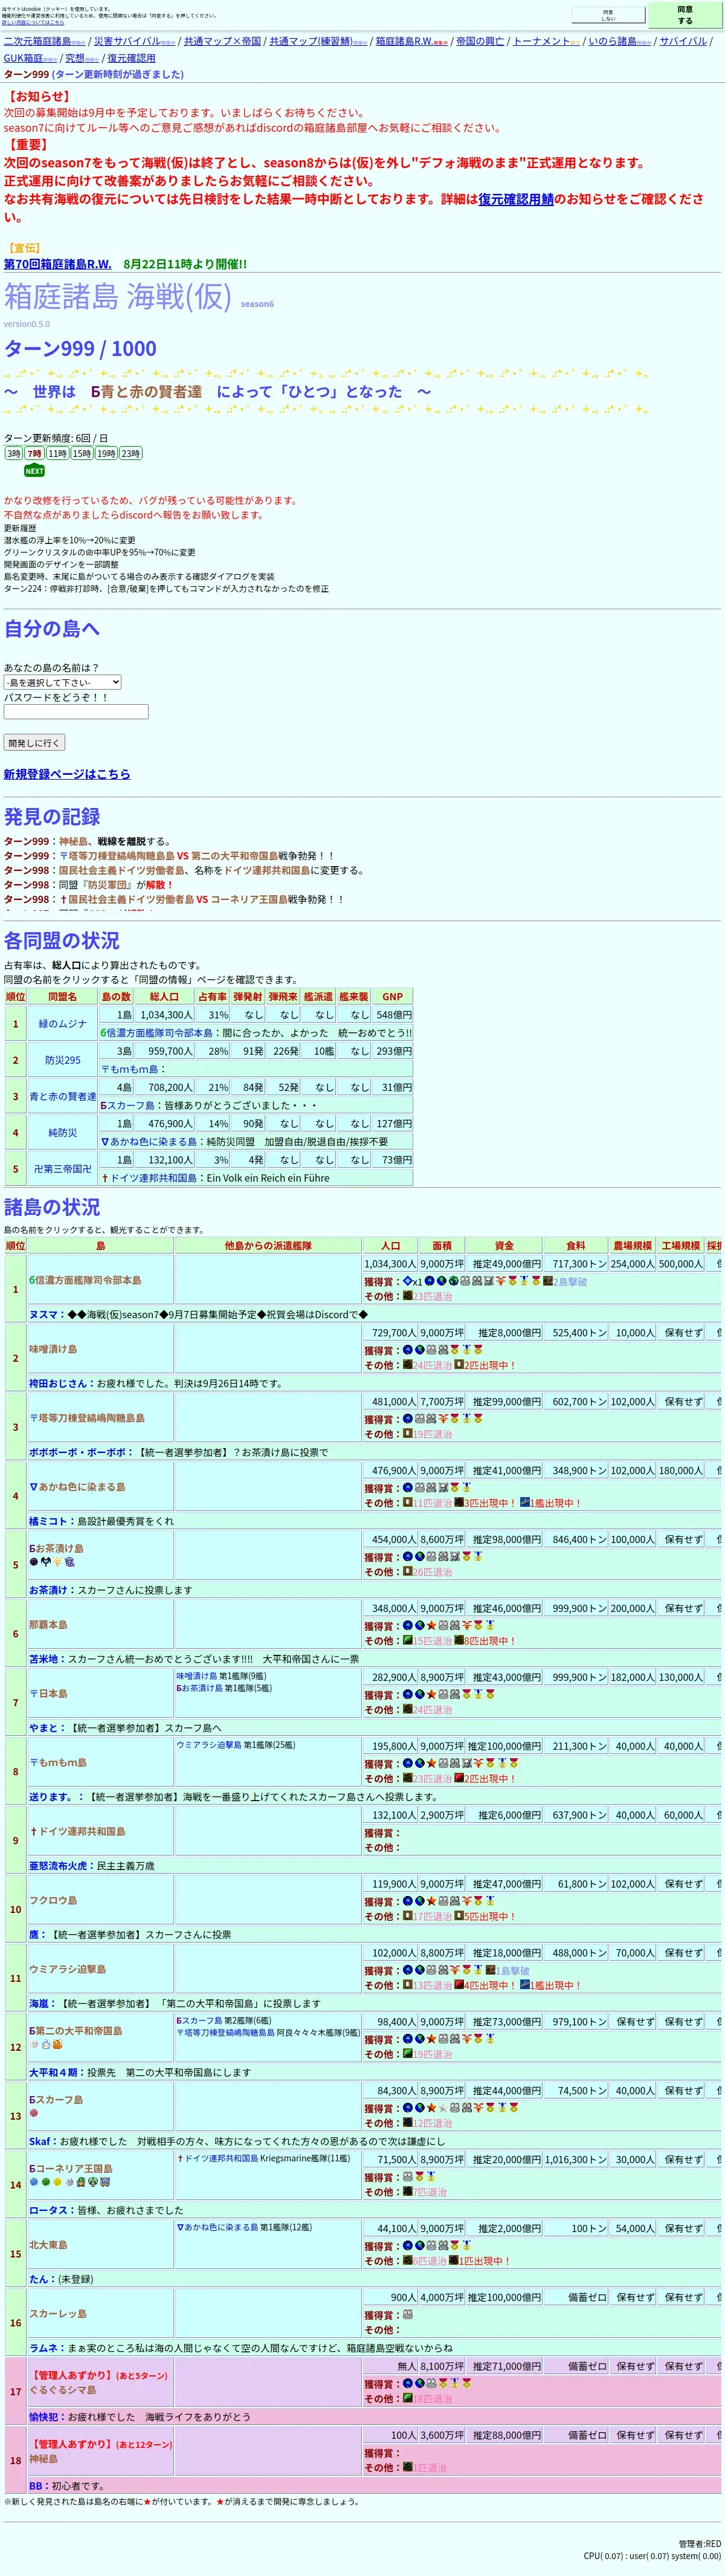Click the highlighted 7時 turn time badge
The image size is (725, 2576).
(x=34, y=453)
